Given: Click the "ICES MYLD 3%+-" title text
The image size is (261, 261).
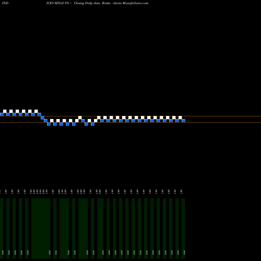Looking at the screenshot, I should point(59,3).
